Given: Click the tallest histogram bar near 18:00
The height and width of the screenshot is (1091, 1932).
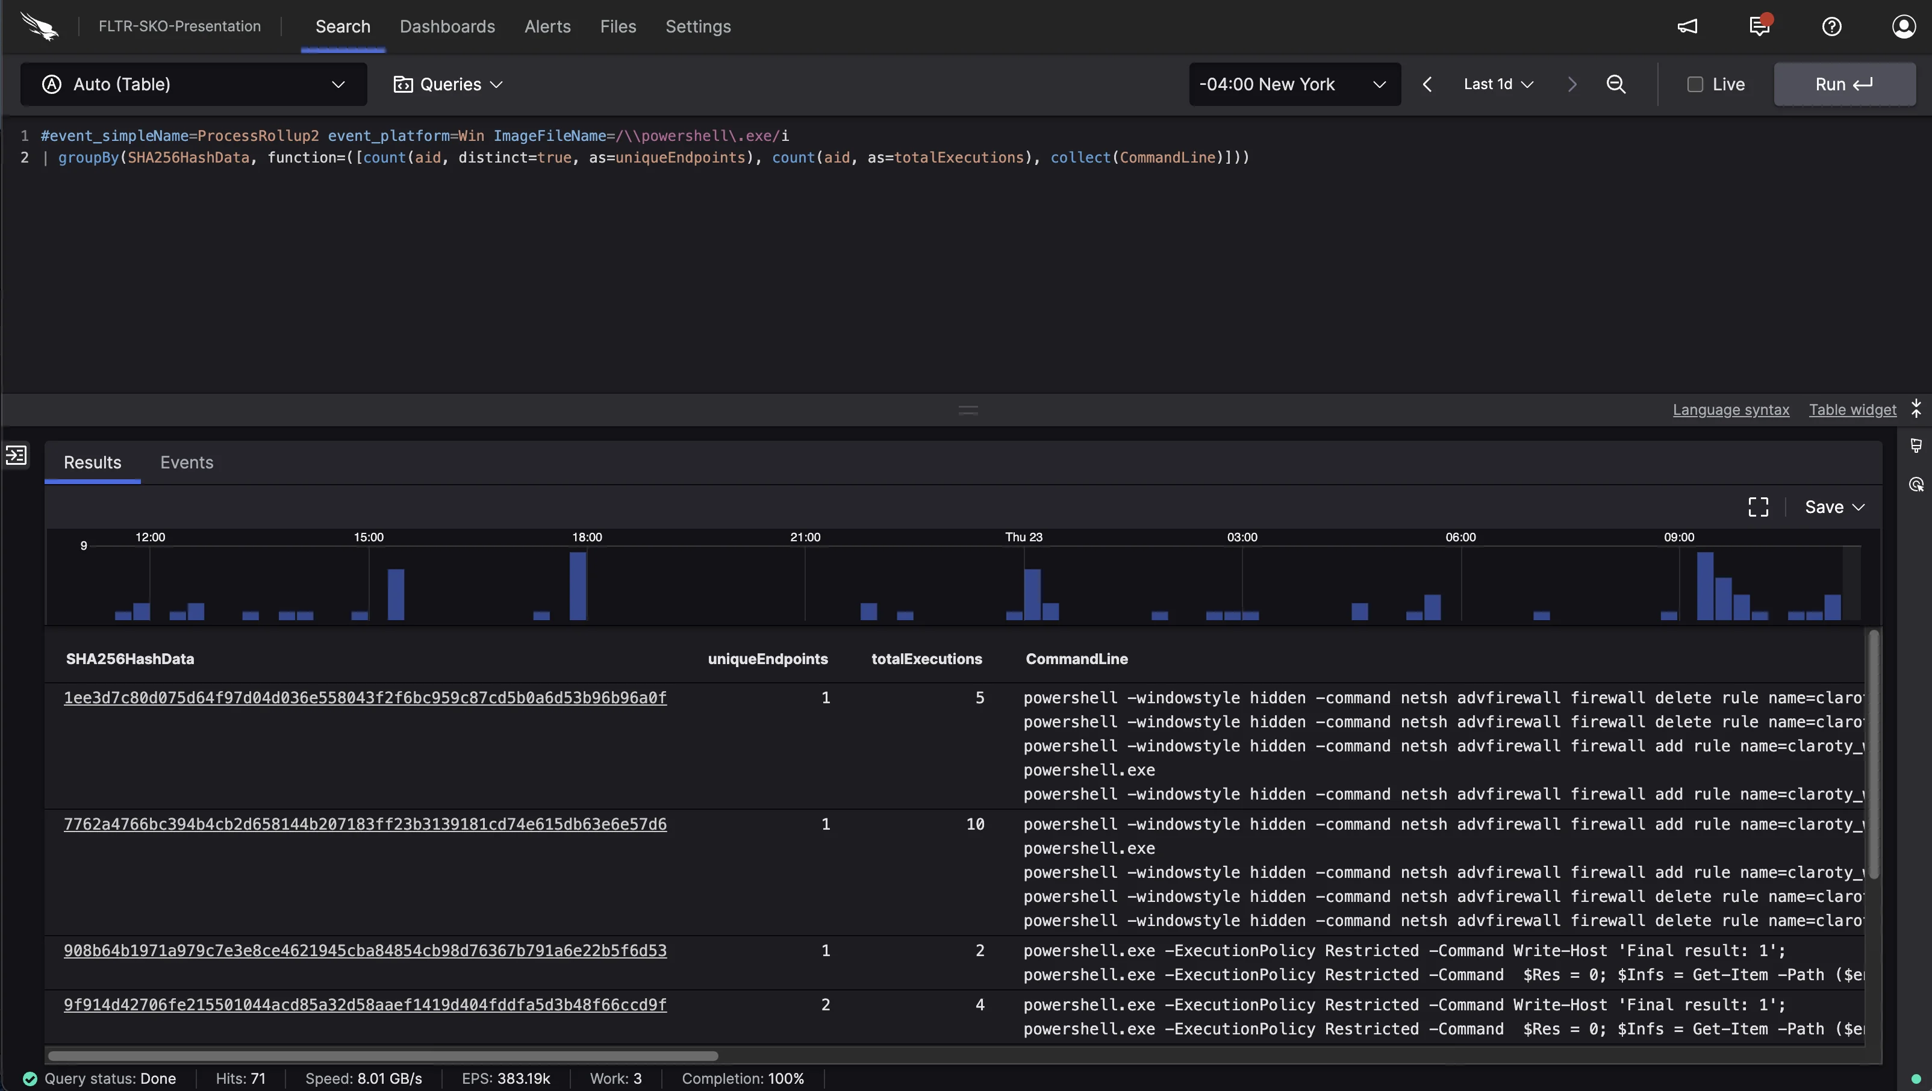Looking at the screenshot, I should [x=578, y=586].
